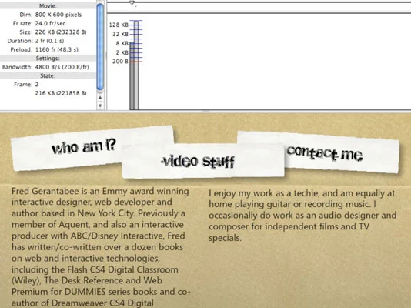Click the Preload 1160 fr value
411x308 pixels.
[57, 49]
